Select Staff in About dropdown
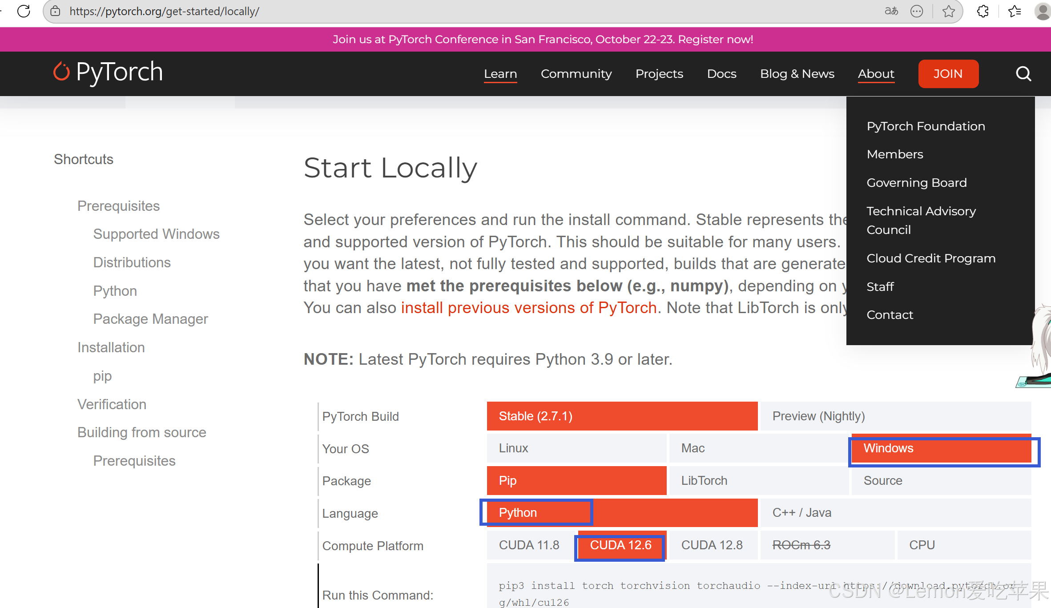Viewport: 1051px width, 608px height. [880, 287]
